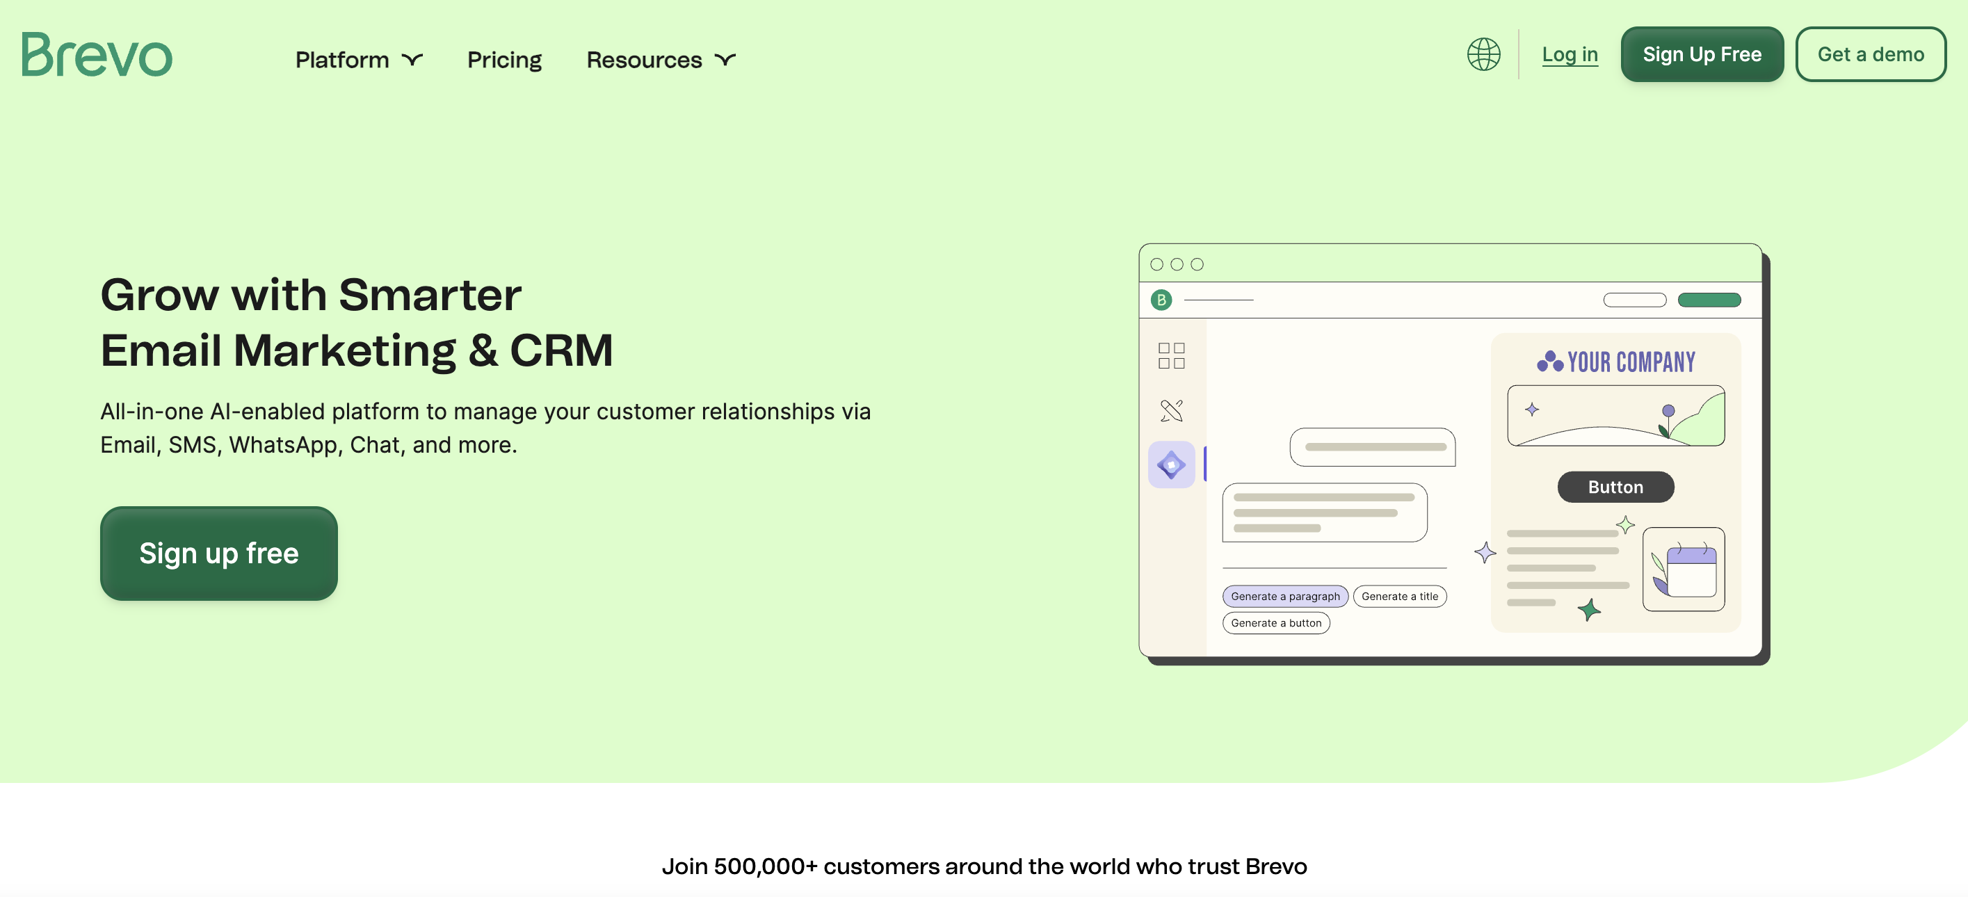Select the Generate a title chip

coord(1399,596)
